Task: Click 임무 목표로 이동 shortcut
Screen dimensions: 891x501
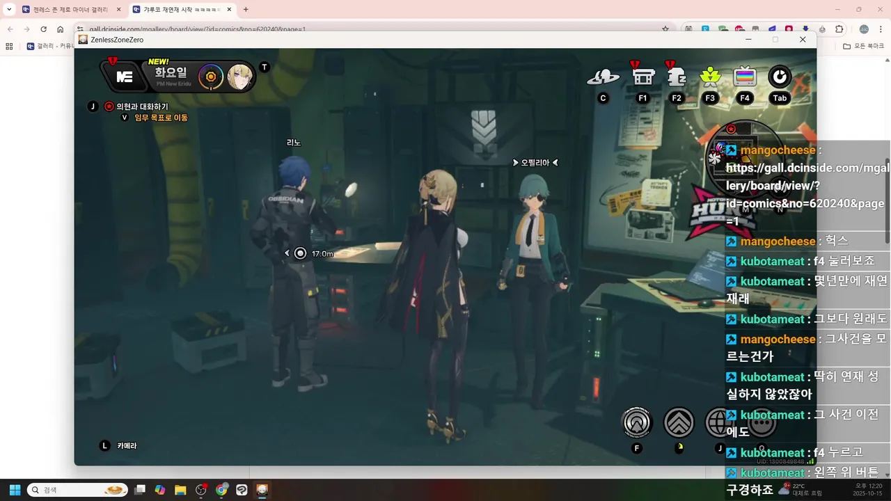Action: 161,118
